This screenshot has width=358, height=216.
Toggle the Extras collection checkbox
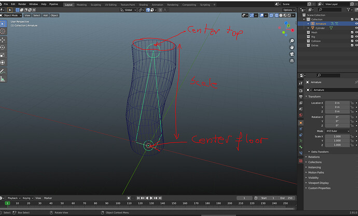(x=352, y=46)
